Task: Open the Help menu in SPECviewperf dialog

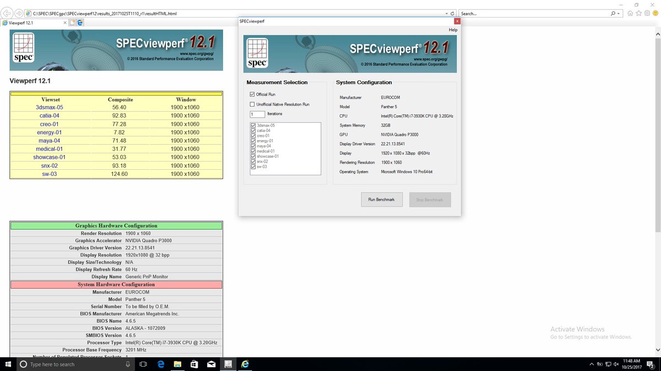Action: [453, 30]
